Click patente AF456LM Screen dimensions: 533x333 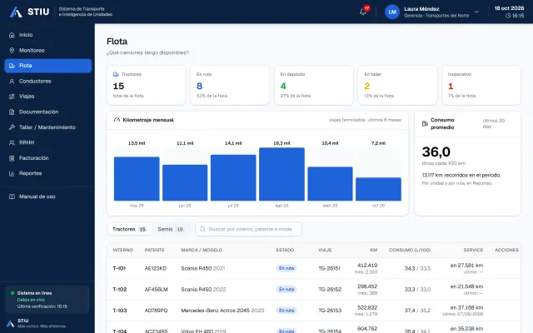[156, 290]
